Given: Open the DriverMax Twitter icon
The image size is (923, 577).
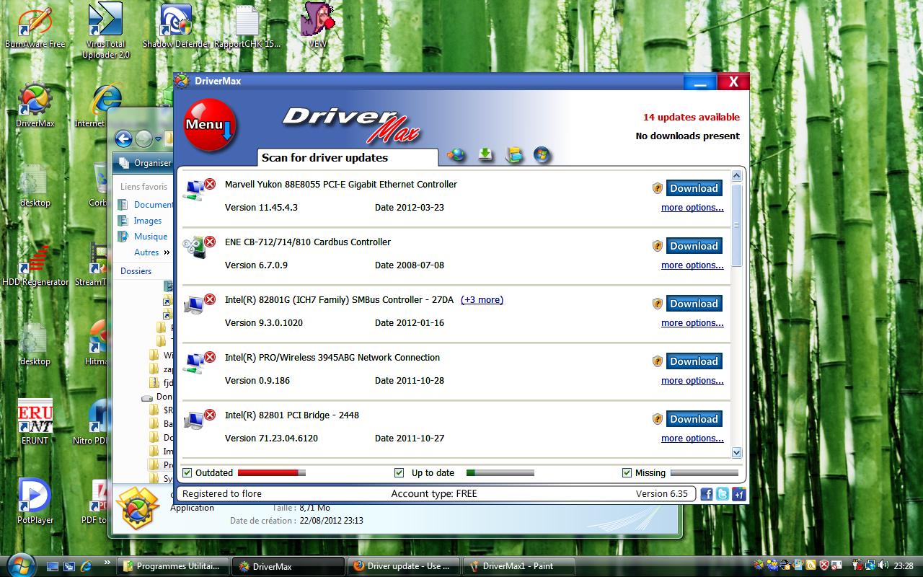Looking at the screenshot, I should 723,494.
